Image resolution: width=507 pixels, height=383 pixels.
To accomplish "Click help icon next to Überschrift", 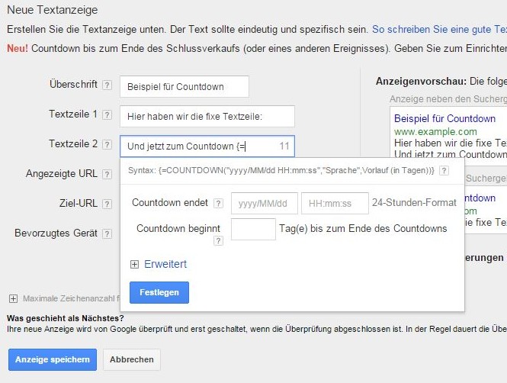I will (x=107, y=85).
